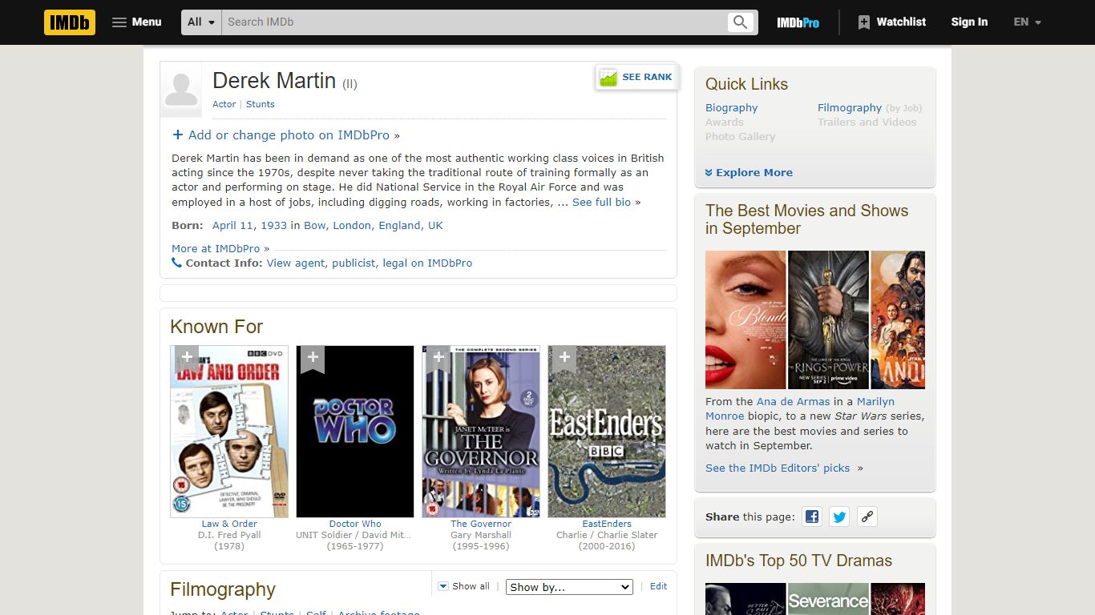Open The Governor poster
Screen dimensions: 1095x615
pyautogui.click(x=481, y=432)
